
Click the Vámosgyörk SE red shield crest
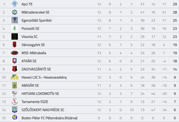pos(15,45)
